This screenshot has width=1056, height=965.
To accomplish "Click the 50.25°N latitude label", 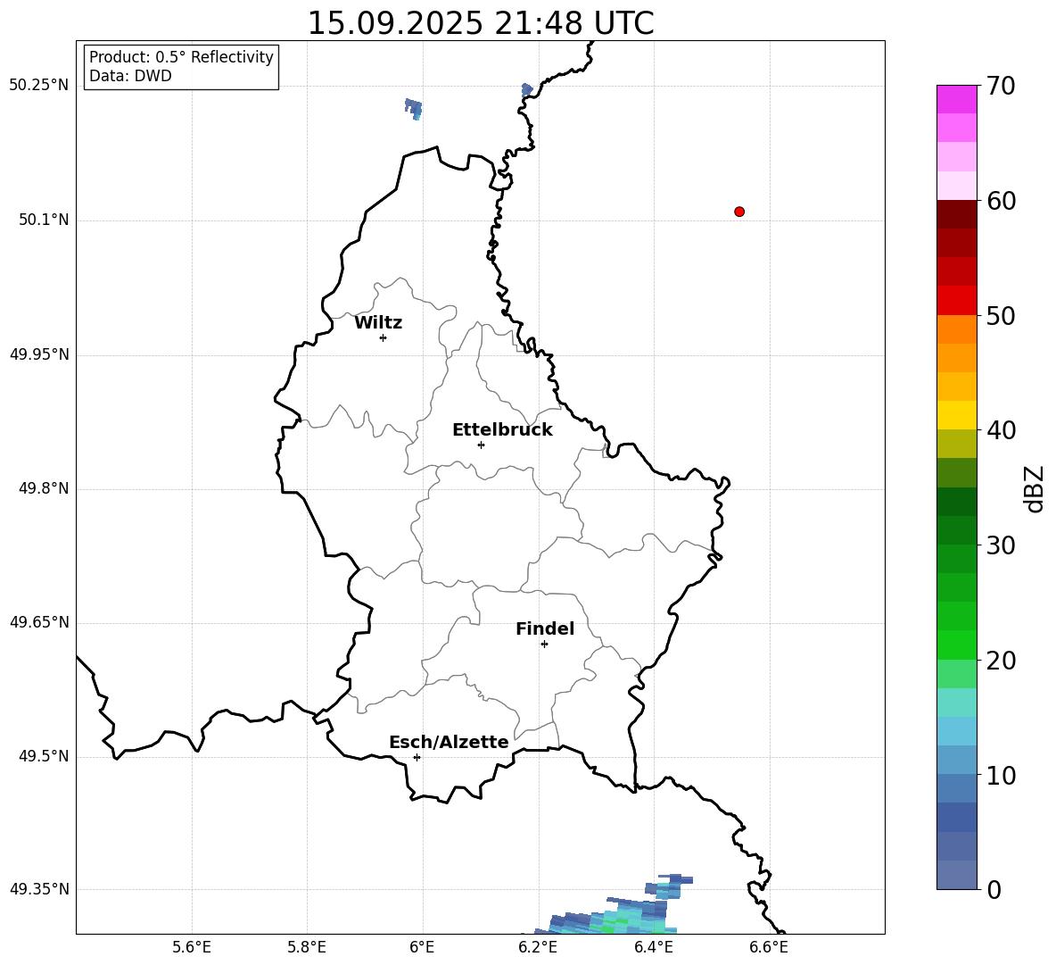I will click(38, 86).
